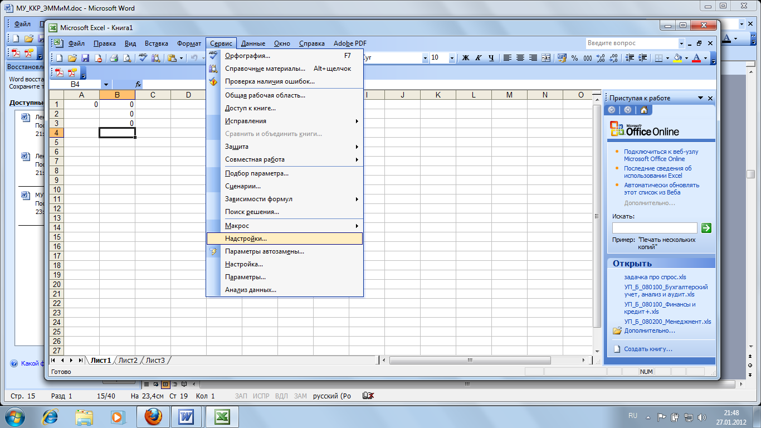
Task: Click the New workbook icon in Excel toolbar
Action: click(x=60, y=58)
